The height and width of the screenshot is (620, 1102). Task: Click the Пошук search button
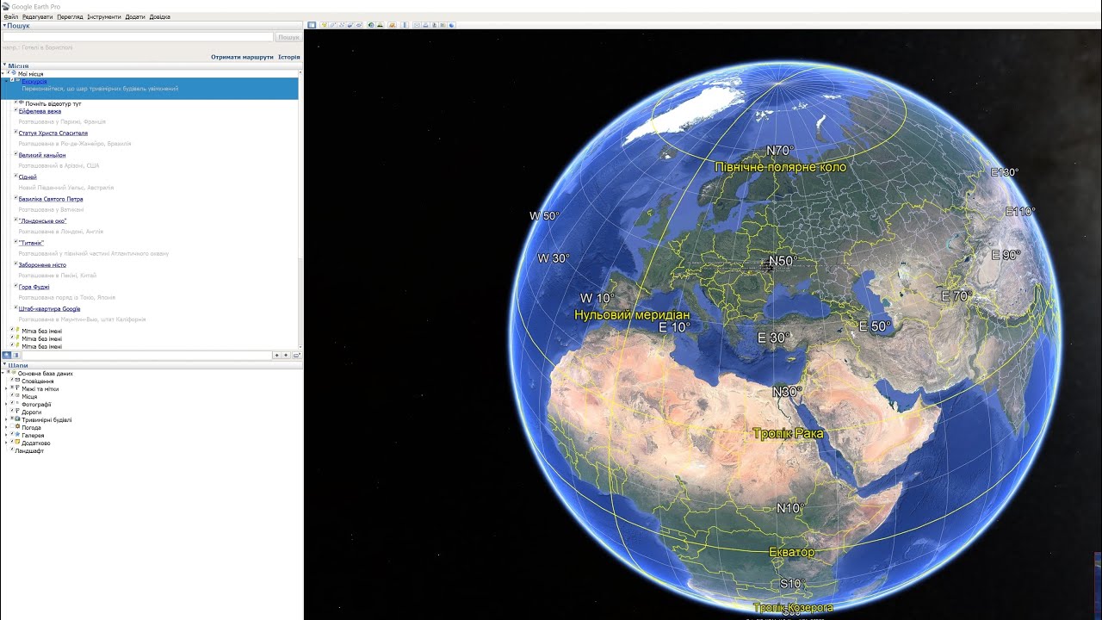tap(288, 37)
